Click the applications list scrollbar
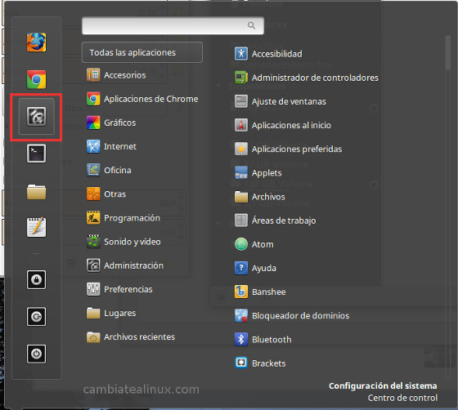 click(x=448, y=52)
